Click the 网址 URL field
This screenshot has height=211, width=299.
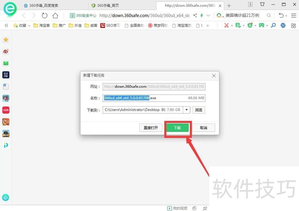point(154,86)
